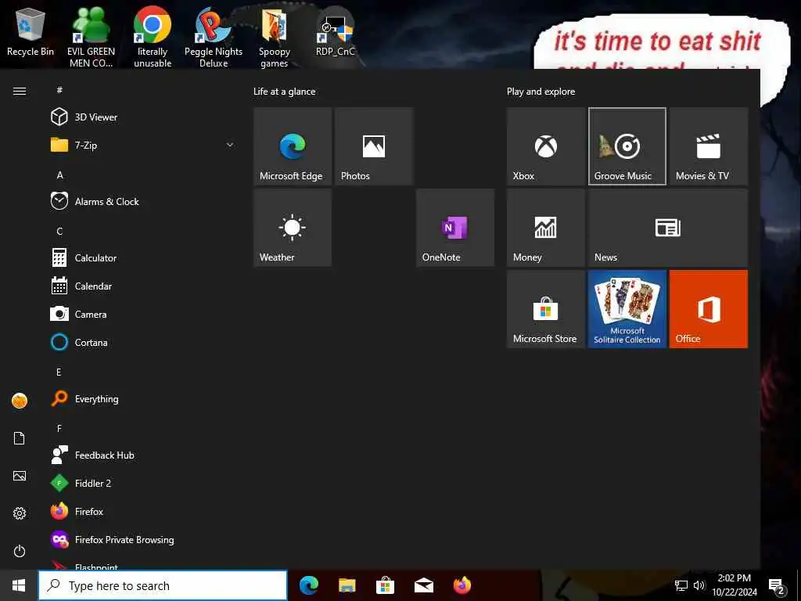Select the 'EVIL GREEN MEN CO...' desktop shortcut

(91, 38)
